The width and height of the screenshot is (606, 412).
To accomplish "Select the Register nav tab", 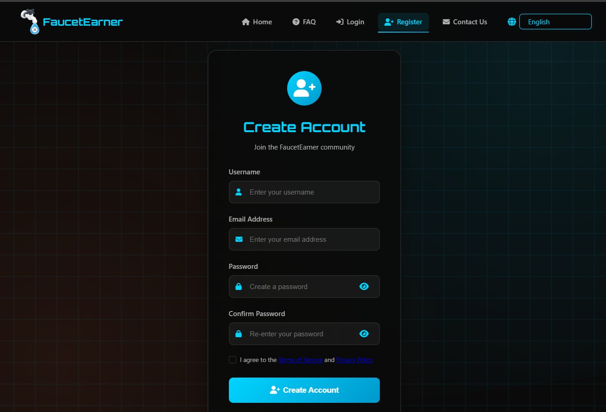I will [403, 22].
